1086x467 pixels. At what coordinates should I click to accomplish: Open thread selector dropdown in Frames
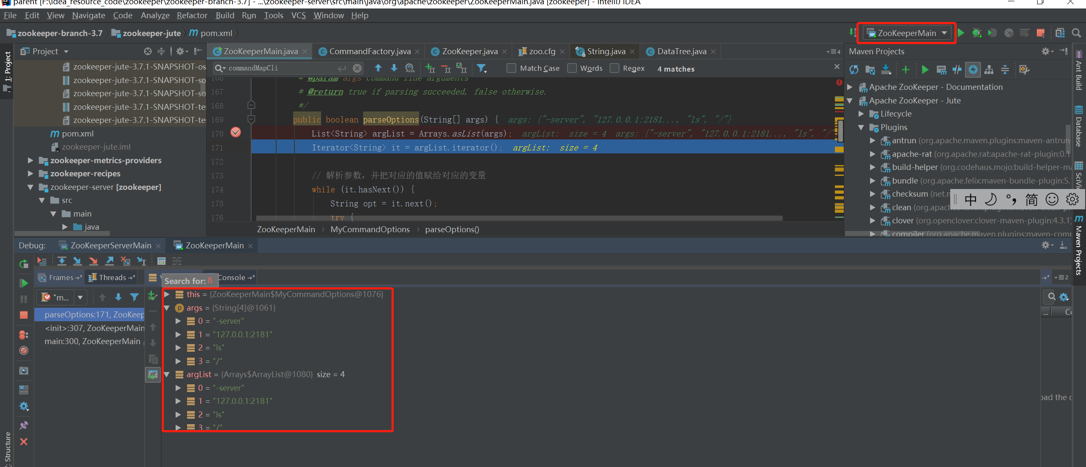[80, 297]
